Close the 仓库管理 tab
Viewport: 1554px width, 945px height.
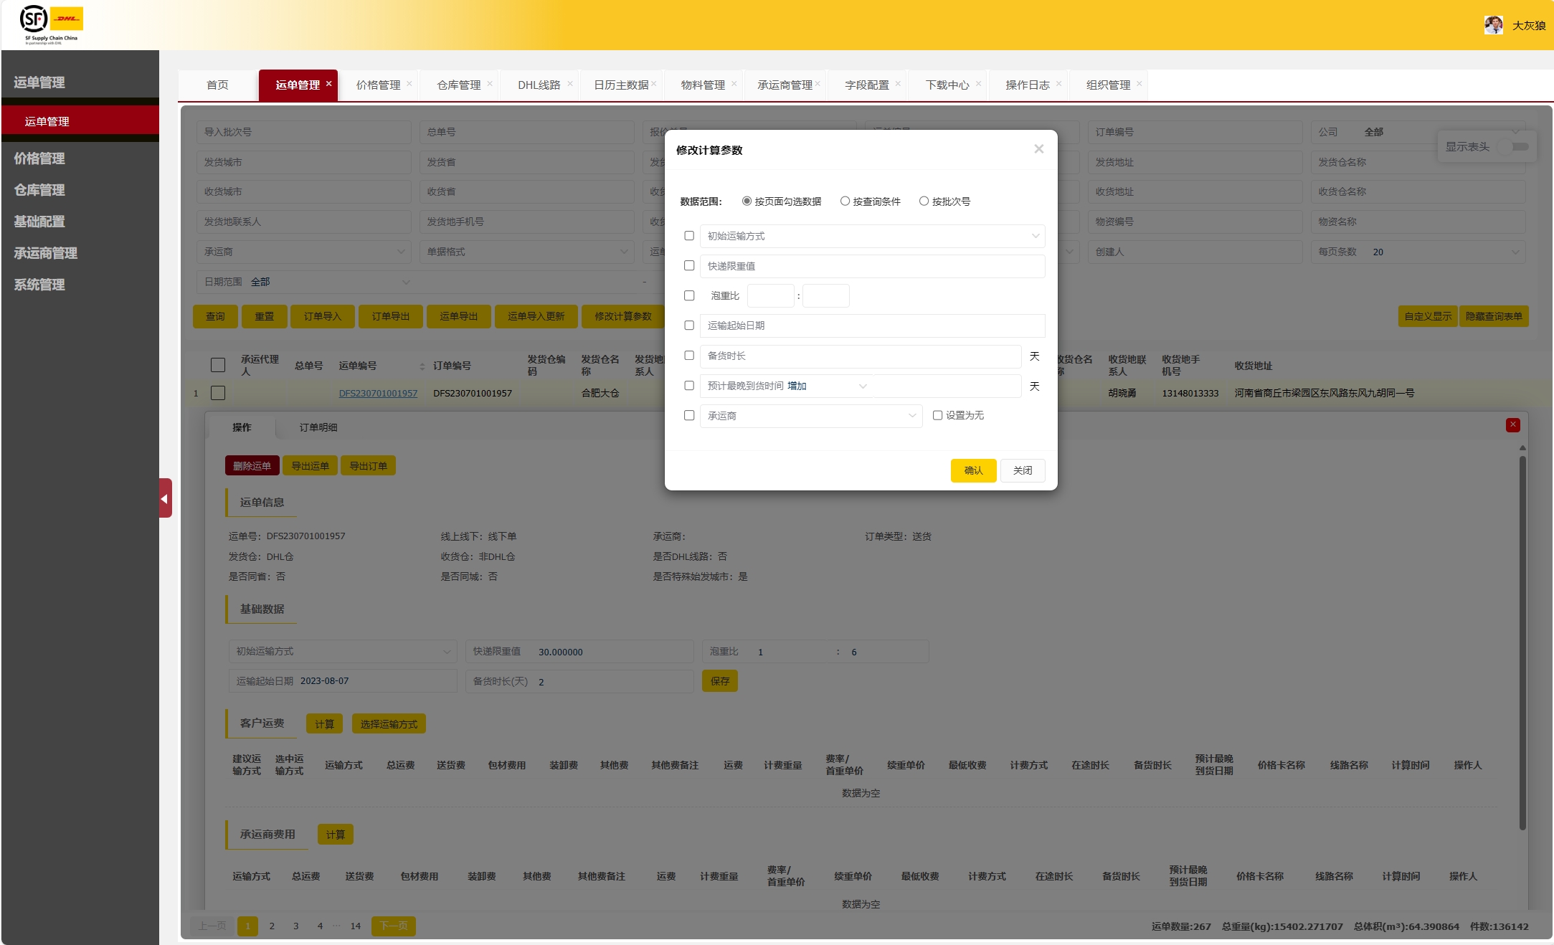(x=490, y=84)
